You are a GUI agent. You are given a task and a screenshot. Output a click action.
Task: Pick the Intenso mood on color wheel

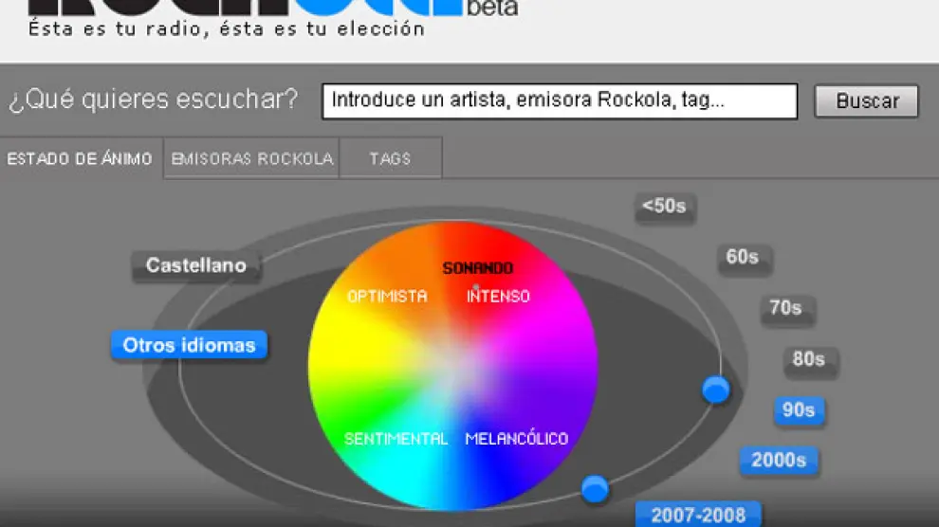[499, 297]
